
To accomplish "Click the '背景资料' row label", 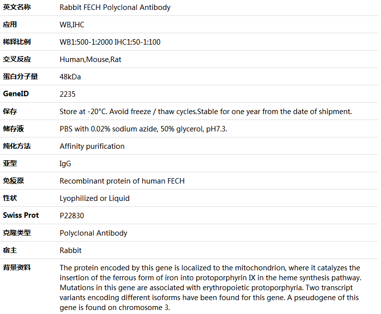I will pyautogui.click(x=17, y=267).
